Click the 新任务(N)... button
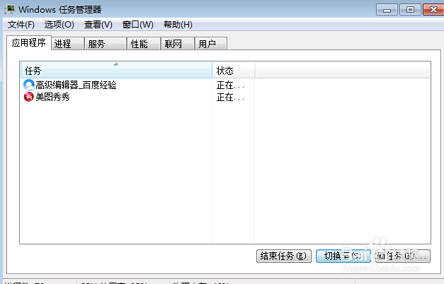Screen dimensions: 444x284 click(x=402, y=256)
